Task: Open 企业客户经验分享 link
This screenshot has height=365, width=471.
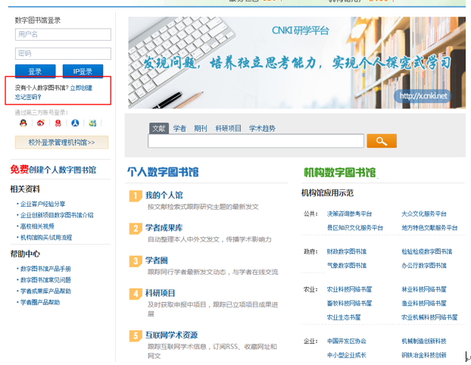Action: coord(42,204)
